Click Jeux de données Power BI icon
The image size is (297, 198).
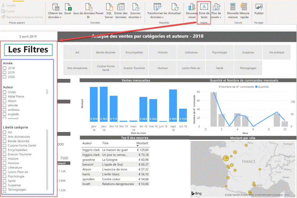[x=89, y=7]
